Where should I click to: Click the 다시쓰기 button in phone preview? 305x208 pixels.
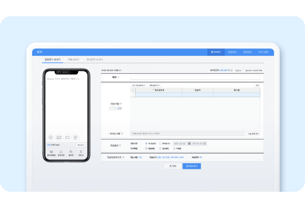pos(81,145)
